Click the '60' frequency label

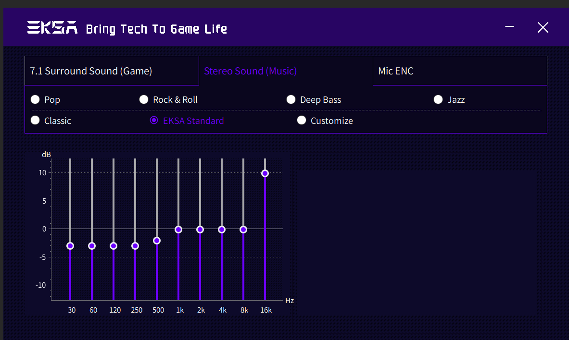93,310
